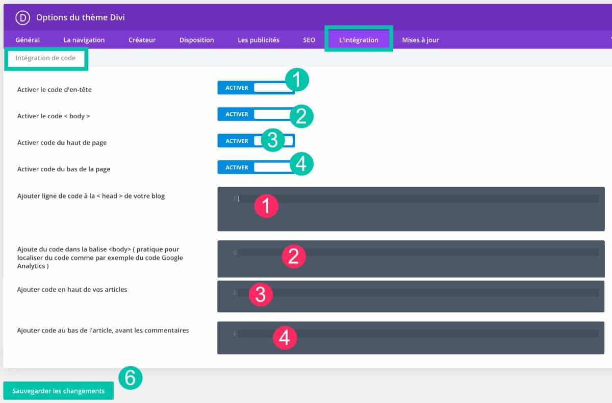
Task: Toggle Activer code du bas de la page
Action: (x=256, y=167)
